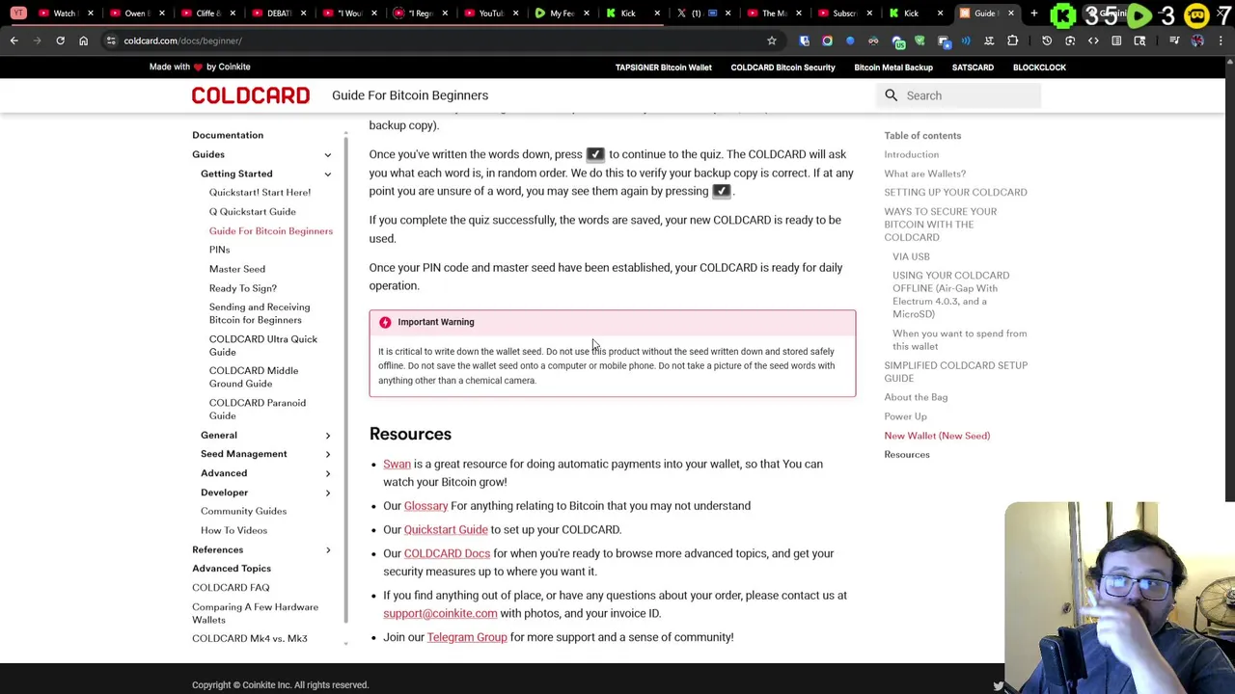Expand the References section arrow
Image resolution: width=1235 pixels, height=694 pixels.
click(x=327, y=549)
